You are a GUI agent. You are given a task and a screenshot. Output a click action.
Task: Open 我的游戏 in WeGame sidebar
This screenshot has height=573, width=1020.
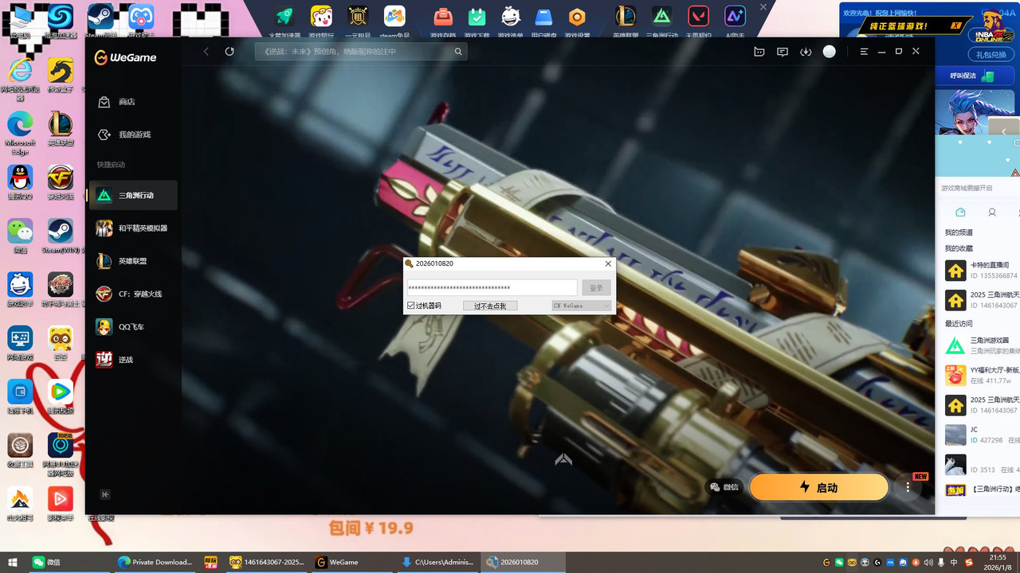pos(132,134)
